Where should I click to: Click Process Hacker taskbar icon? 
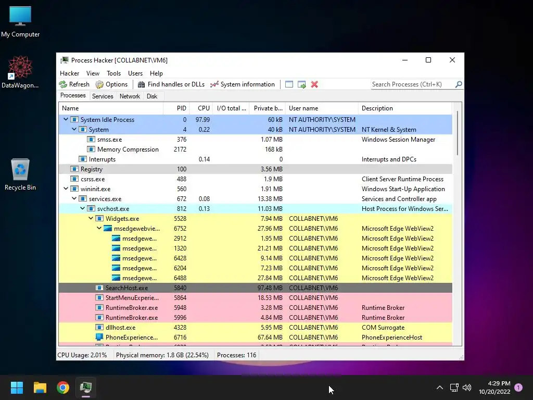pos(86,387)
